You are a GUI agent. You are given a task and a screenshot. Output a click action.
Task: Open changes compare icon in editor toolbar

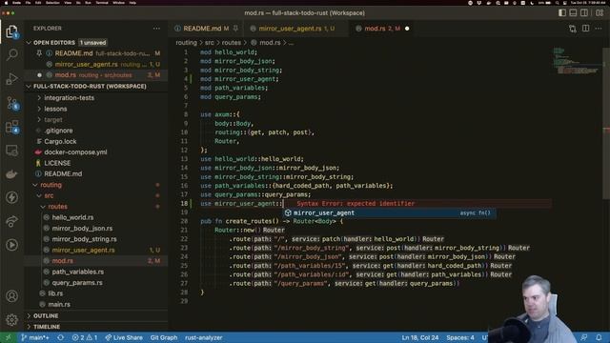pyautogui.click(x=573, y=29)
